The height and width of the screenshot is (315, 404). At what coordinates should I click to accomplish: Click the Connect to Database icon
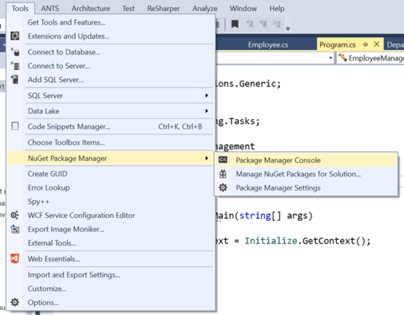click(x=15, y=52)
